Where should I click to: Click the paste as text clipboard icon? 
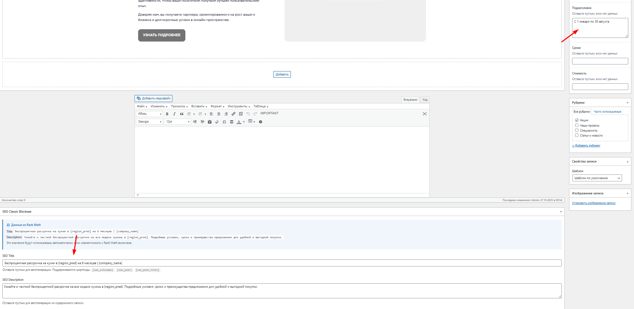coord(210,122)
